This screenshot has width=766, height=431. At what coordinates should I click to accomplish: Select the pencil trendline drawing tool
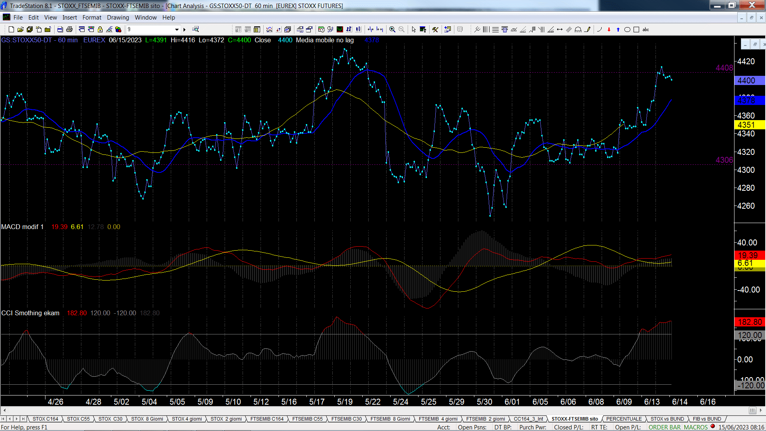coord(587,30)
